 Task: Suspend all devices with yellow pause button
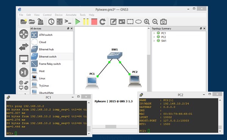86,22
